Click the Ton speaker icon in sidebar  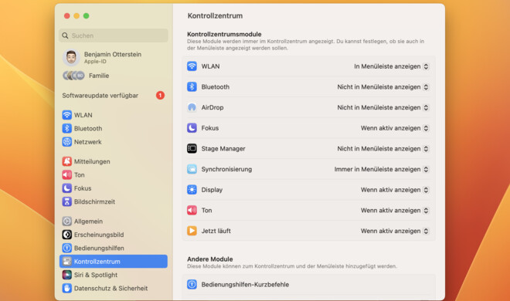[67, 174]
